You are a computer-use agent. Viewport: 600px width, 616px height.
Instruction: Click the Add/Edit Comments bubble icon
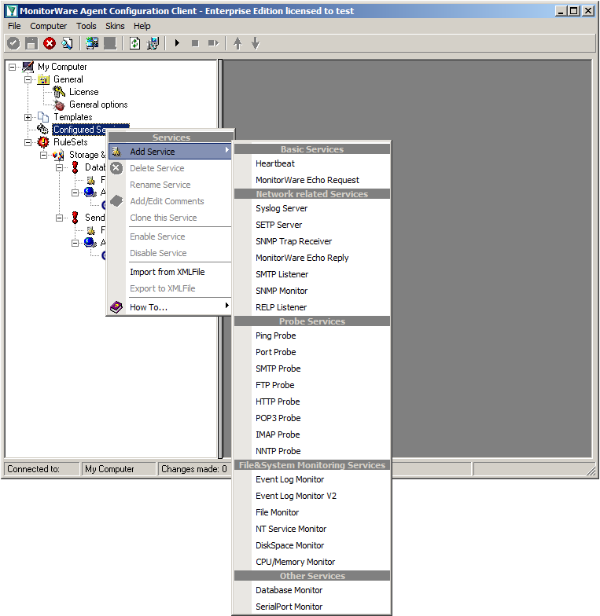(x=116, y=201)
